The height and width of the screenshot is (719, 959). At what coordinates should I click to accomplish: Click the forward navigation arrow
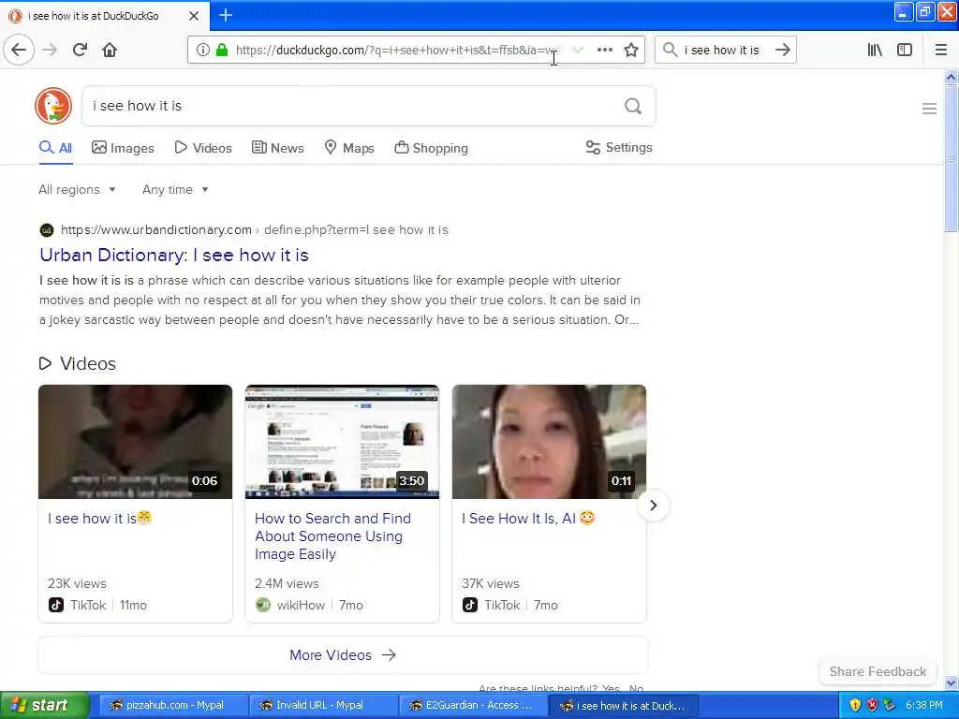pyautogui.click(x=50, y=50)
